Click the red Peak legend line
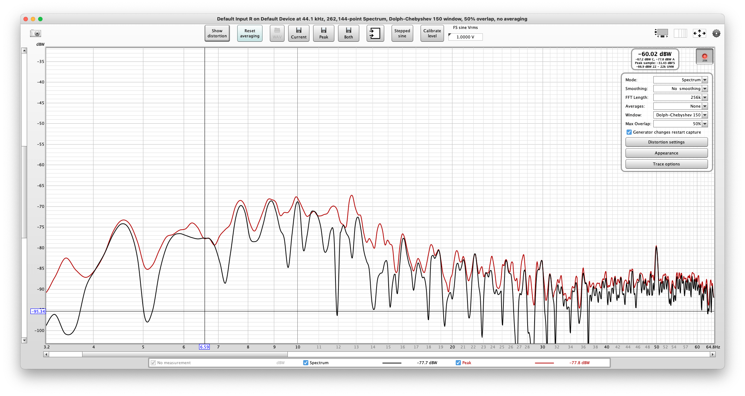Screen dimensions: 745x396 (544, 363)
